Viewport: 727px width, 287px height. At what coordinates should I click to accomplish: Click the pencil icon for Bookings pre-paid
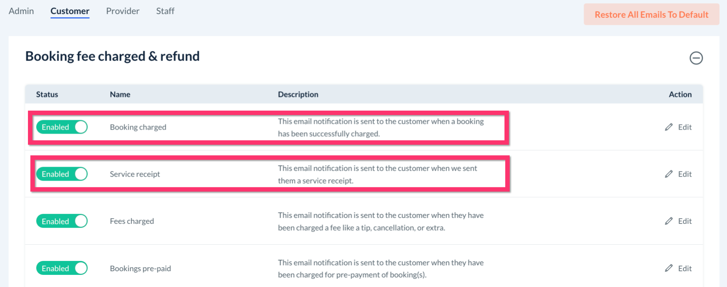click(x=669, y=268)
